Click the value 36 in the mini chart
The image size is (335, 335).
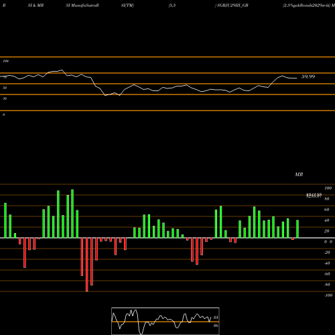pyautogui.click(x=216, y=326)
